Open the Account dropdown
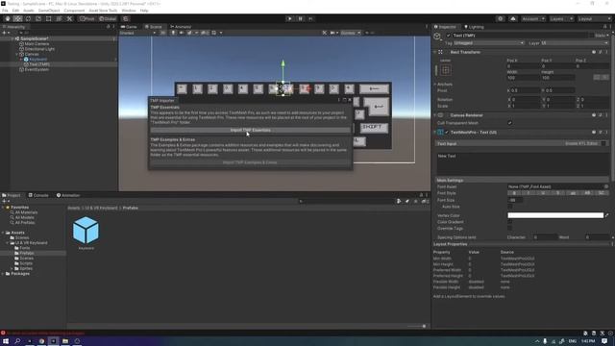This screenshot has width=615, height=346. [x=533, y=19]
